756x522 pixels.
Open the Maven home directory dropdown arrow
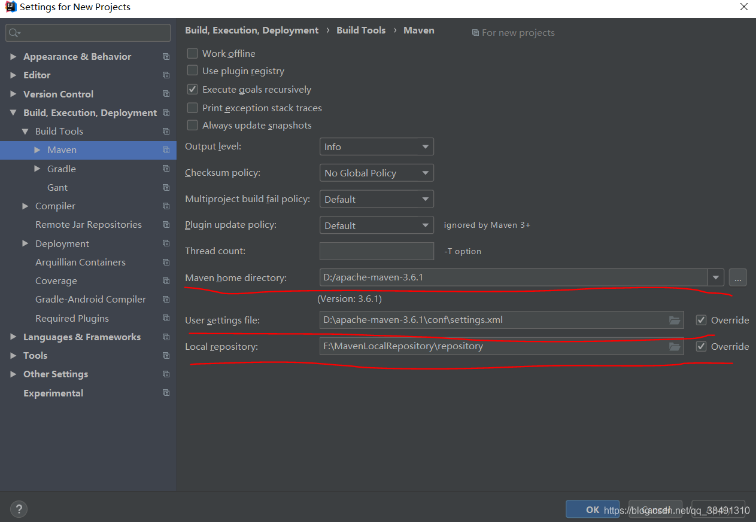pyautogui.click(x=716, y=277)
